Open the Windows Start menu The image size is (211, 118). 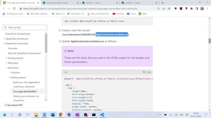tap(4, 115)
